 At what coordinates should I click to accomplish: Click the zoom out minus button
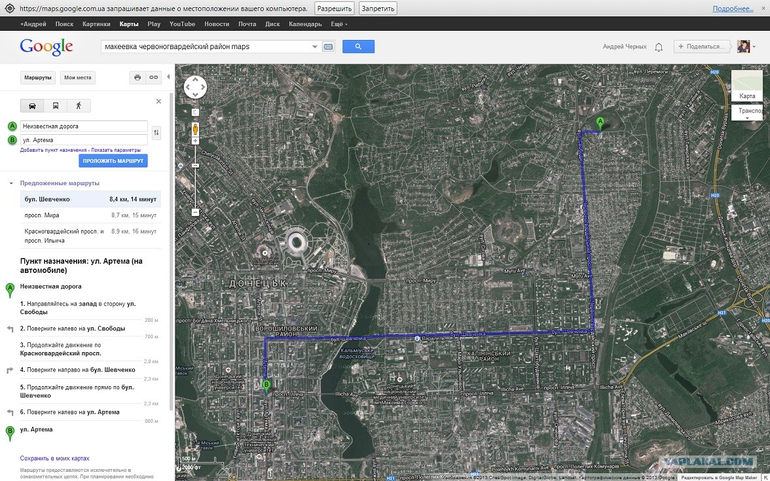pyautogui.click(x=195, y=212)
